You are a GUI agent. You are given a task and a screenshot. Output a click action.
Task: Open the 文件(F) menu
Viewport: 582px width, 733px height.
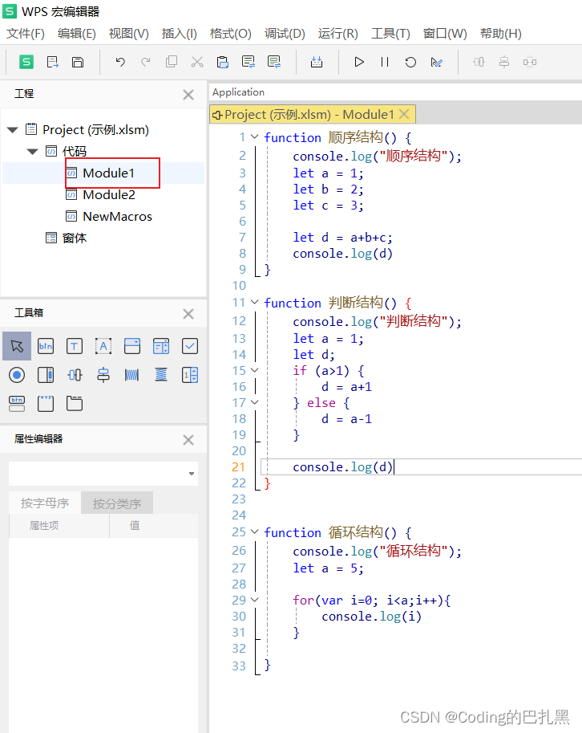(x=25, y=34)
